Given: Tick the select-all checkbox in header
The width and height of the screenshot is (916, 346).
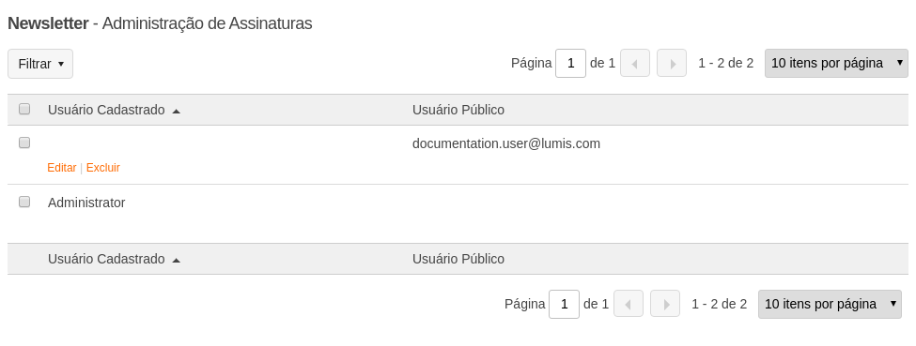Looking at the screenshot, I should 24,109.
